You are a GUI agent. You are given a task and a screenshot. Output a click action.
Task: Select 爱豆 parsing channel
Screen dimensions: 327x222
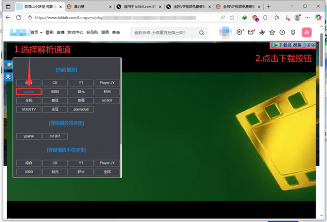coord(55,100)
